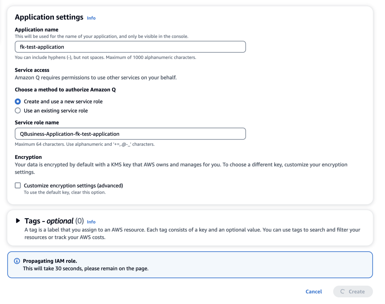
Task: Select Use an existing service role option
Action: (18, 111)
